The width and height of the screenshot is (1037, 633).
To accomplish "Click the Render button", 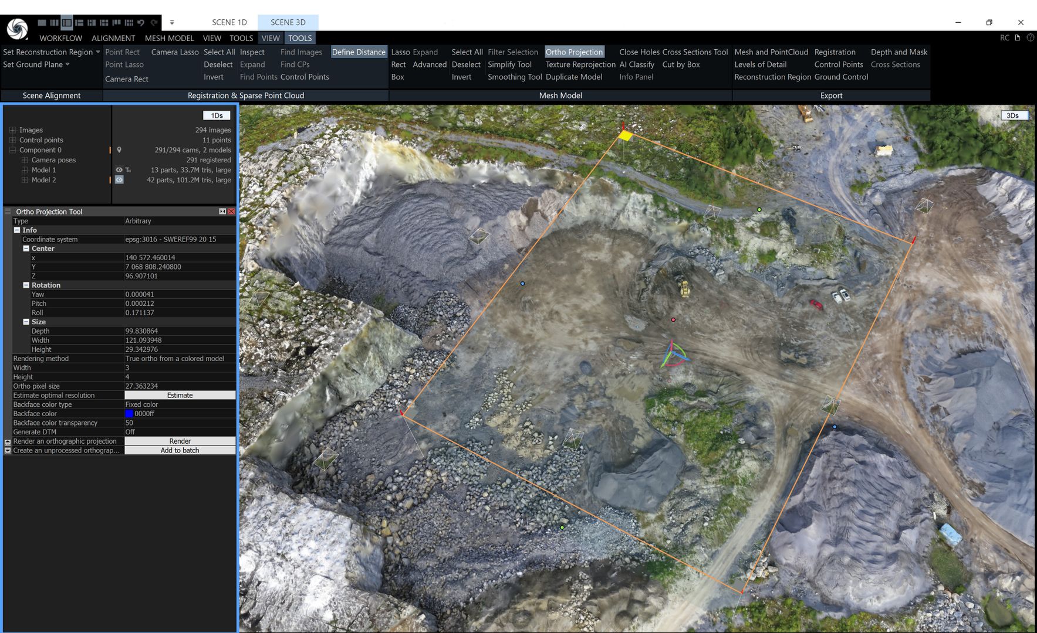I will pyautogui.click(x=180, y=441).
